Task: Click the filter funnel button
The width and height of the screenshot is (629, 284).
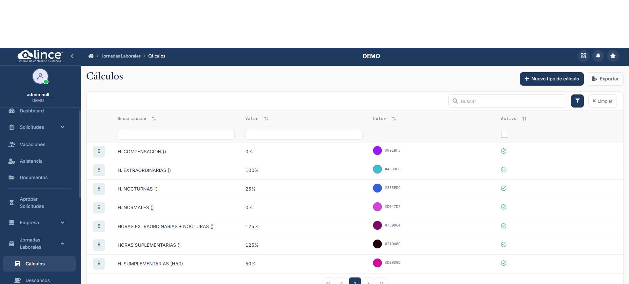Action: [x=577, y=101]
